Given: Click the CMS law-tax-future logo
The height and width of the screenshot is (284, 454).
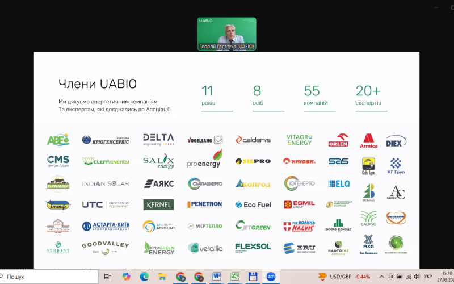Looking at the screenshot, I should [58, 161].
